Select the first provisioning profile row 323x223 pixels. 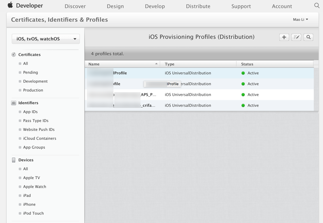pos(199,73)
